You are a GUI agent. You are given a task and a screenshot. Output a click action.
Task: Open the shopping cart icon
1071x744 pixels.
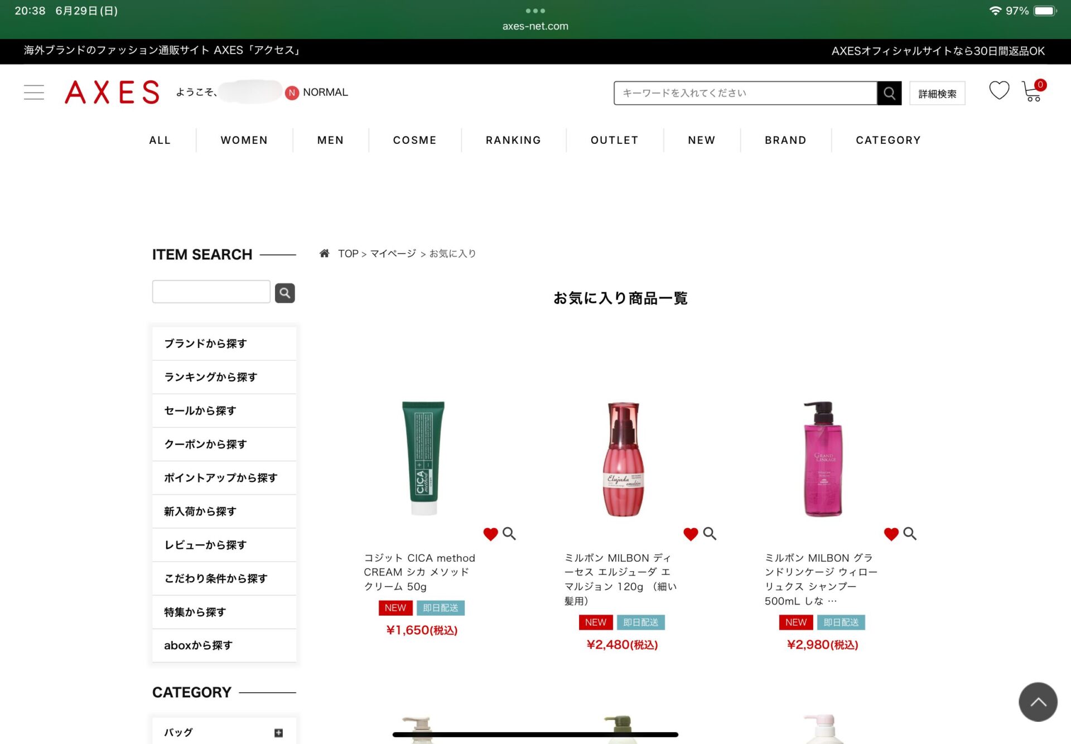pos(1033,91)
